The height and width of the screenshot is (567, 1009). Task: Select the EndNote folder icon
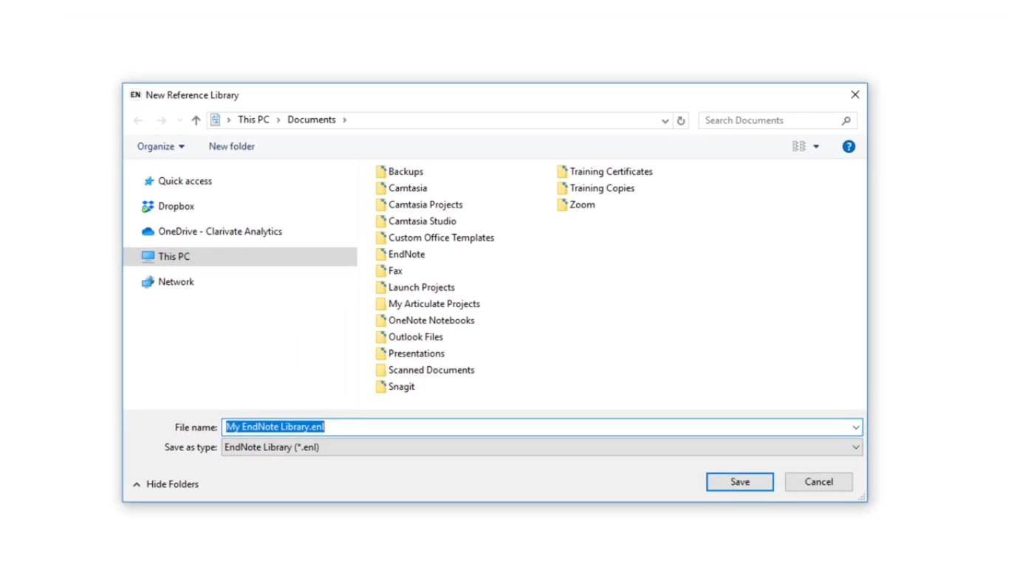[380, 254]
